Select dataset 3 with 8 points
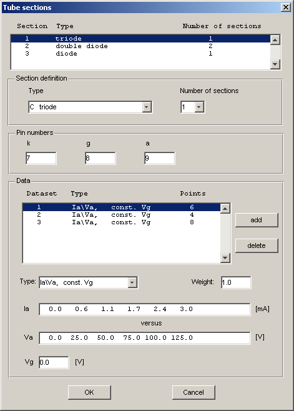This screenshot has width=294, height=411. pos(122,222)
